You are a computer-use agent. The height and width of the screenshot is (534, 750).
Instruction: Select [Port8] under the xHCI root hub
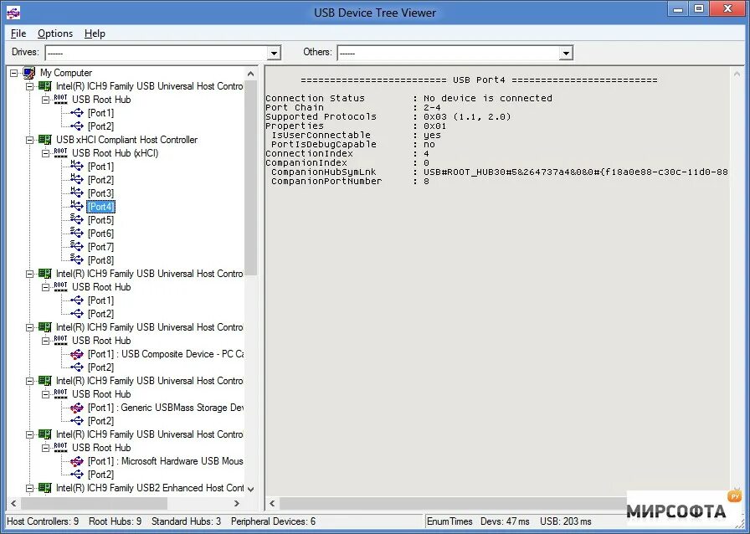click(101, 260)
